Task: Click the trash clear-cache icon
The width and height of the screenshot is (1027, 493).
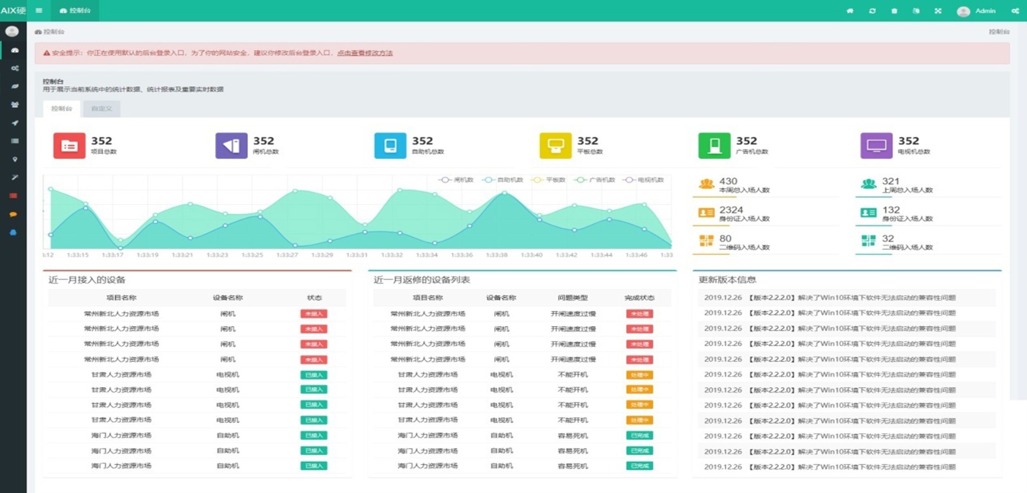Action: [x=894, y=11]
